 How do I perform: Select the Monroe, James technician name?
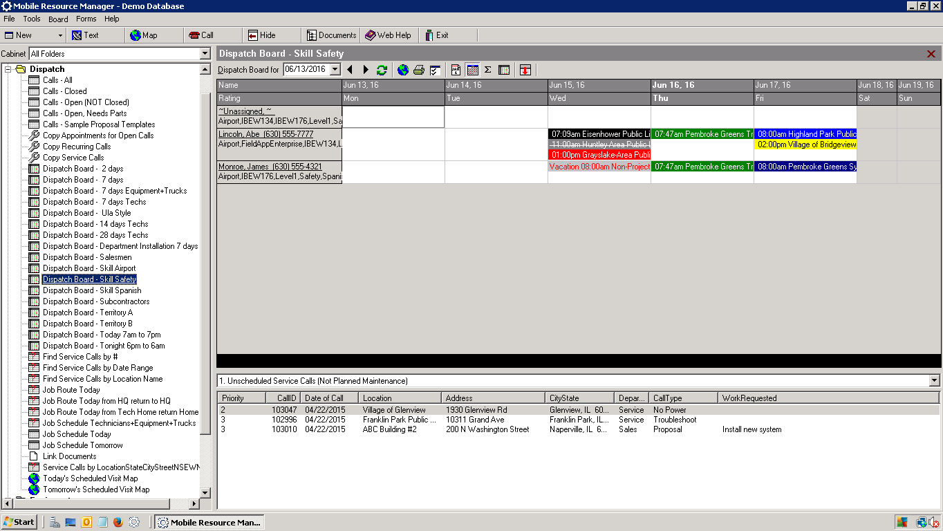point(270,167)
